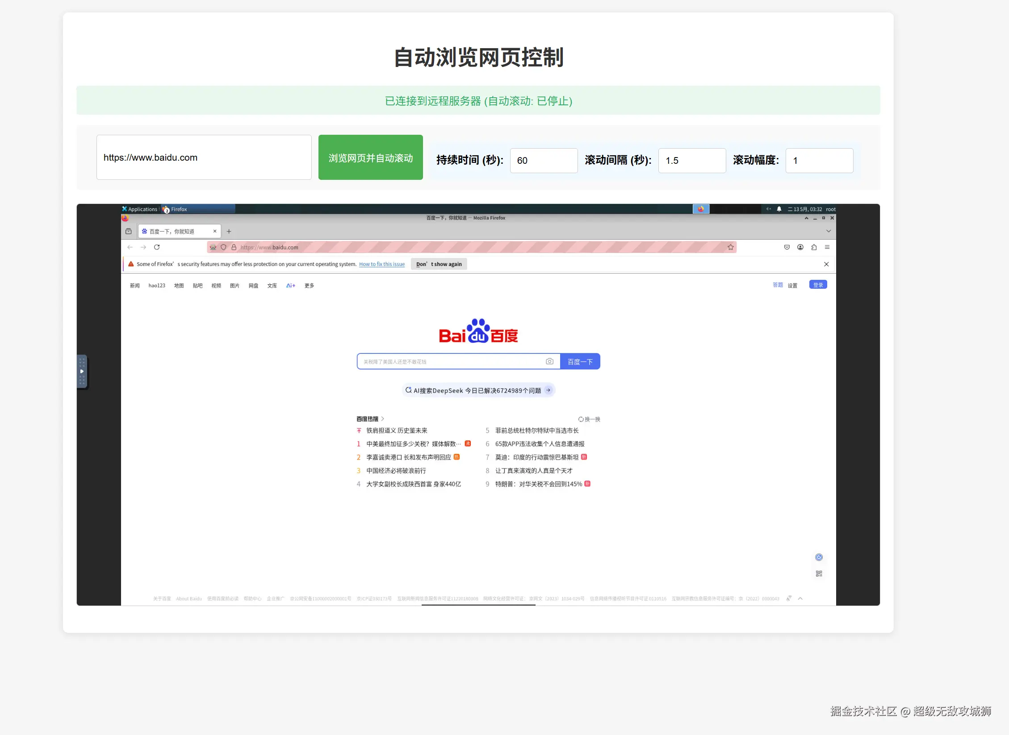Open the new tab plus button
1009x735 pixels.
229,232
